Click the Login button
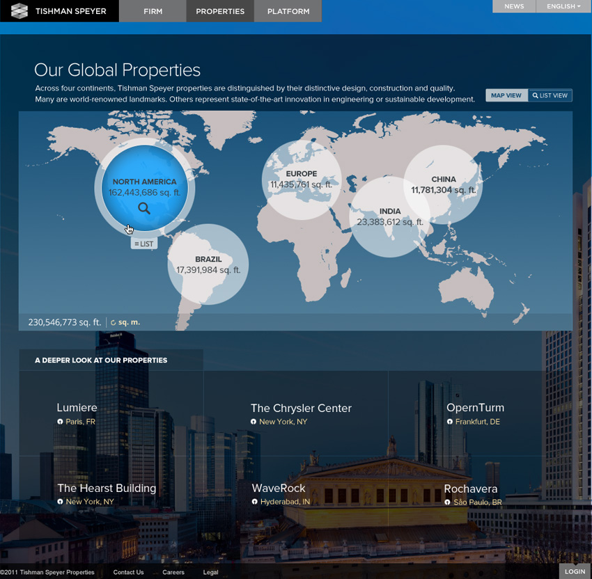Image resolution: width=592 pixels, height=579 pixels. (x=575, y=571)
